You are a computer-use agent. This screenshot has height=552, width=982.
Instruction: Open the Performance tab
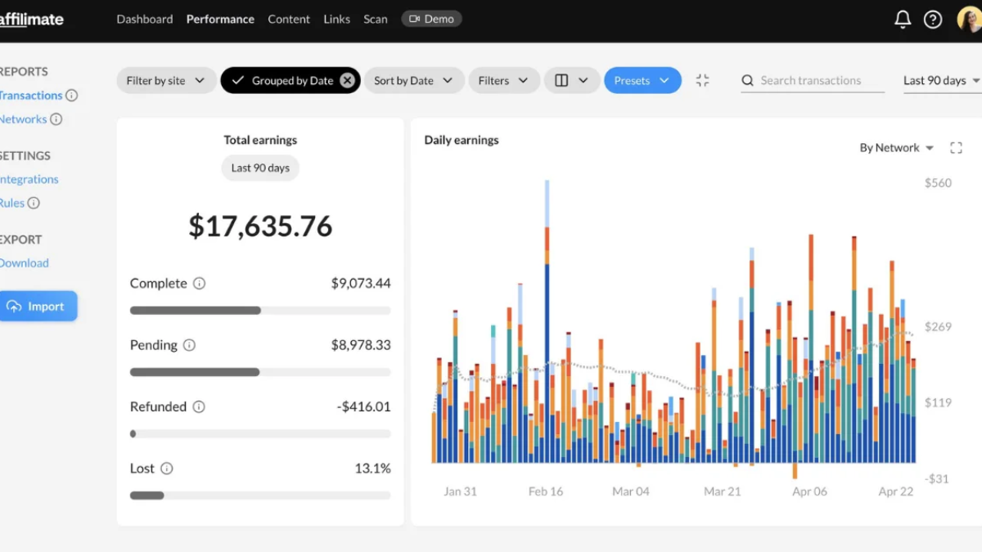pos(220,19)
